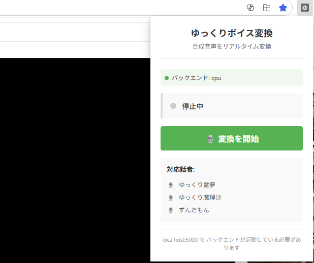Click the blue bookmark star icon
The width and height of the screenshot is (314, 263).
(x=283, y=8)
